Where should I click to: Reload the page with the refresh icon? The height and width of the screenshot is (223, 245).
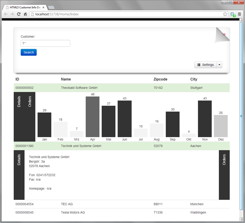(19, 14)
